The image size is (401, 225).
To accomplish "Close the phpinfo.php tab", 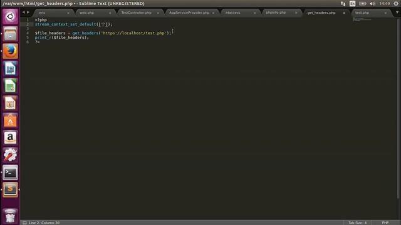I will (x=296, y=12).
